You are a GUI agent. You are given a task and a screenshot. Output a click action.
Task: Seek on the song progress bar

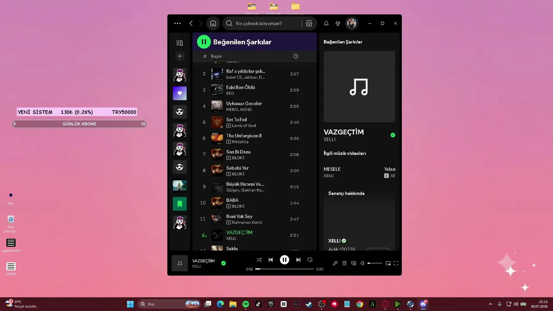(x=284, y=269)
